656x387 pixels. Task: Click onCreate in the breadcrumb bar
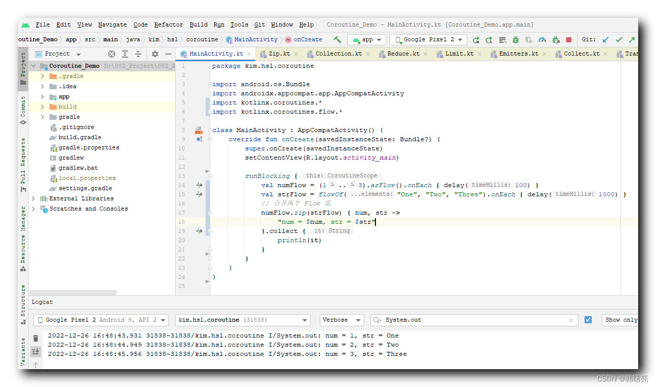point(304,39)
